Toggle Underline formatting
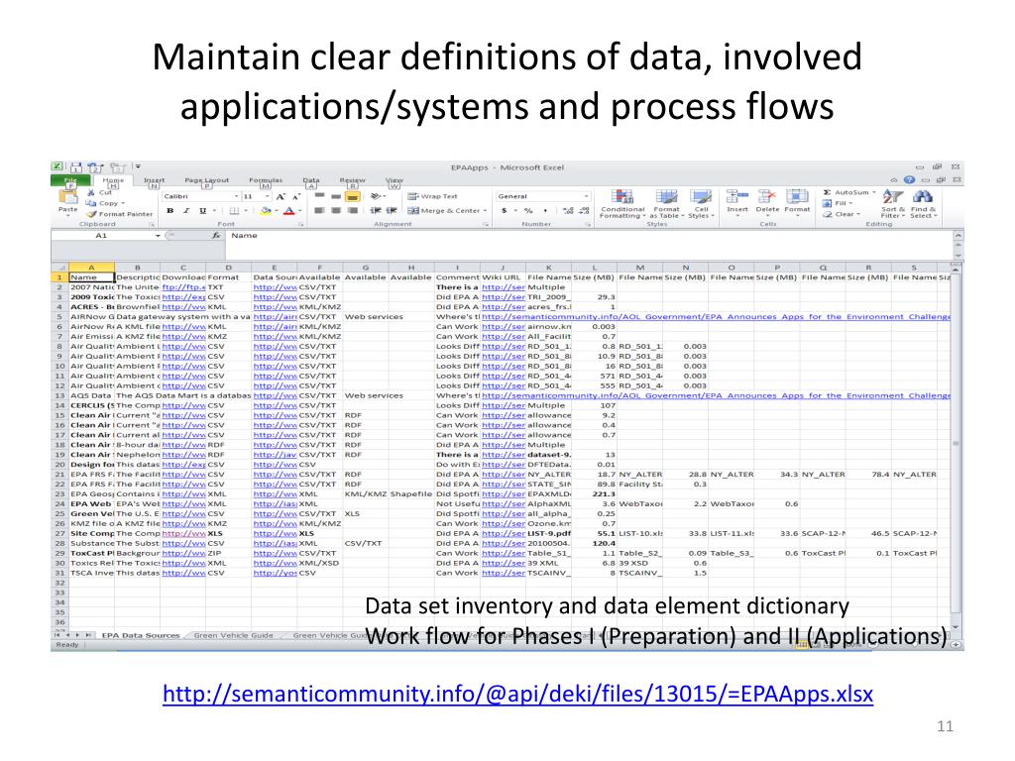1015x761 pixels. (202, 211)
